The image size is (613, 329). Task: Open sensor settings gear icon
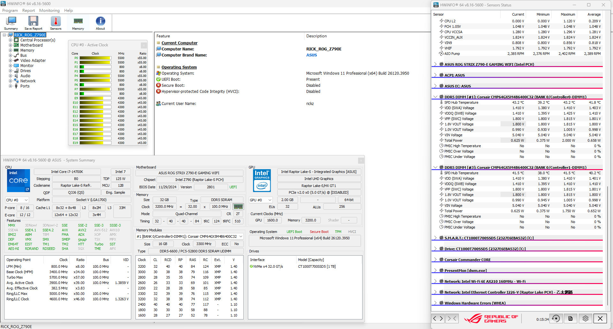point(585,318)
